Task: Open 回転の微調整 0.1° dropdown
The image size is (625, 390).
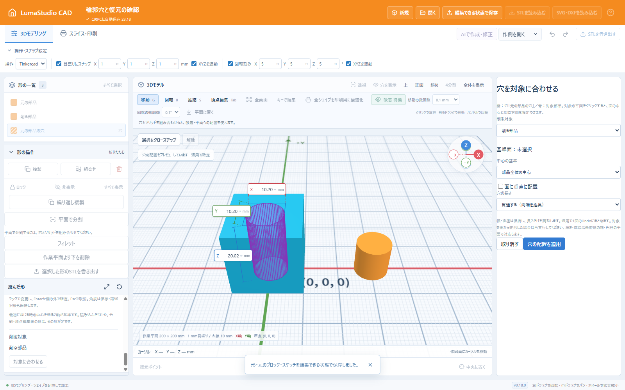Action: tap(171, 112)
